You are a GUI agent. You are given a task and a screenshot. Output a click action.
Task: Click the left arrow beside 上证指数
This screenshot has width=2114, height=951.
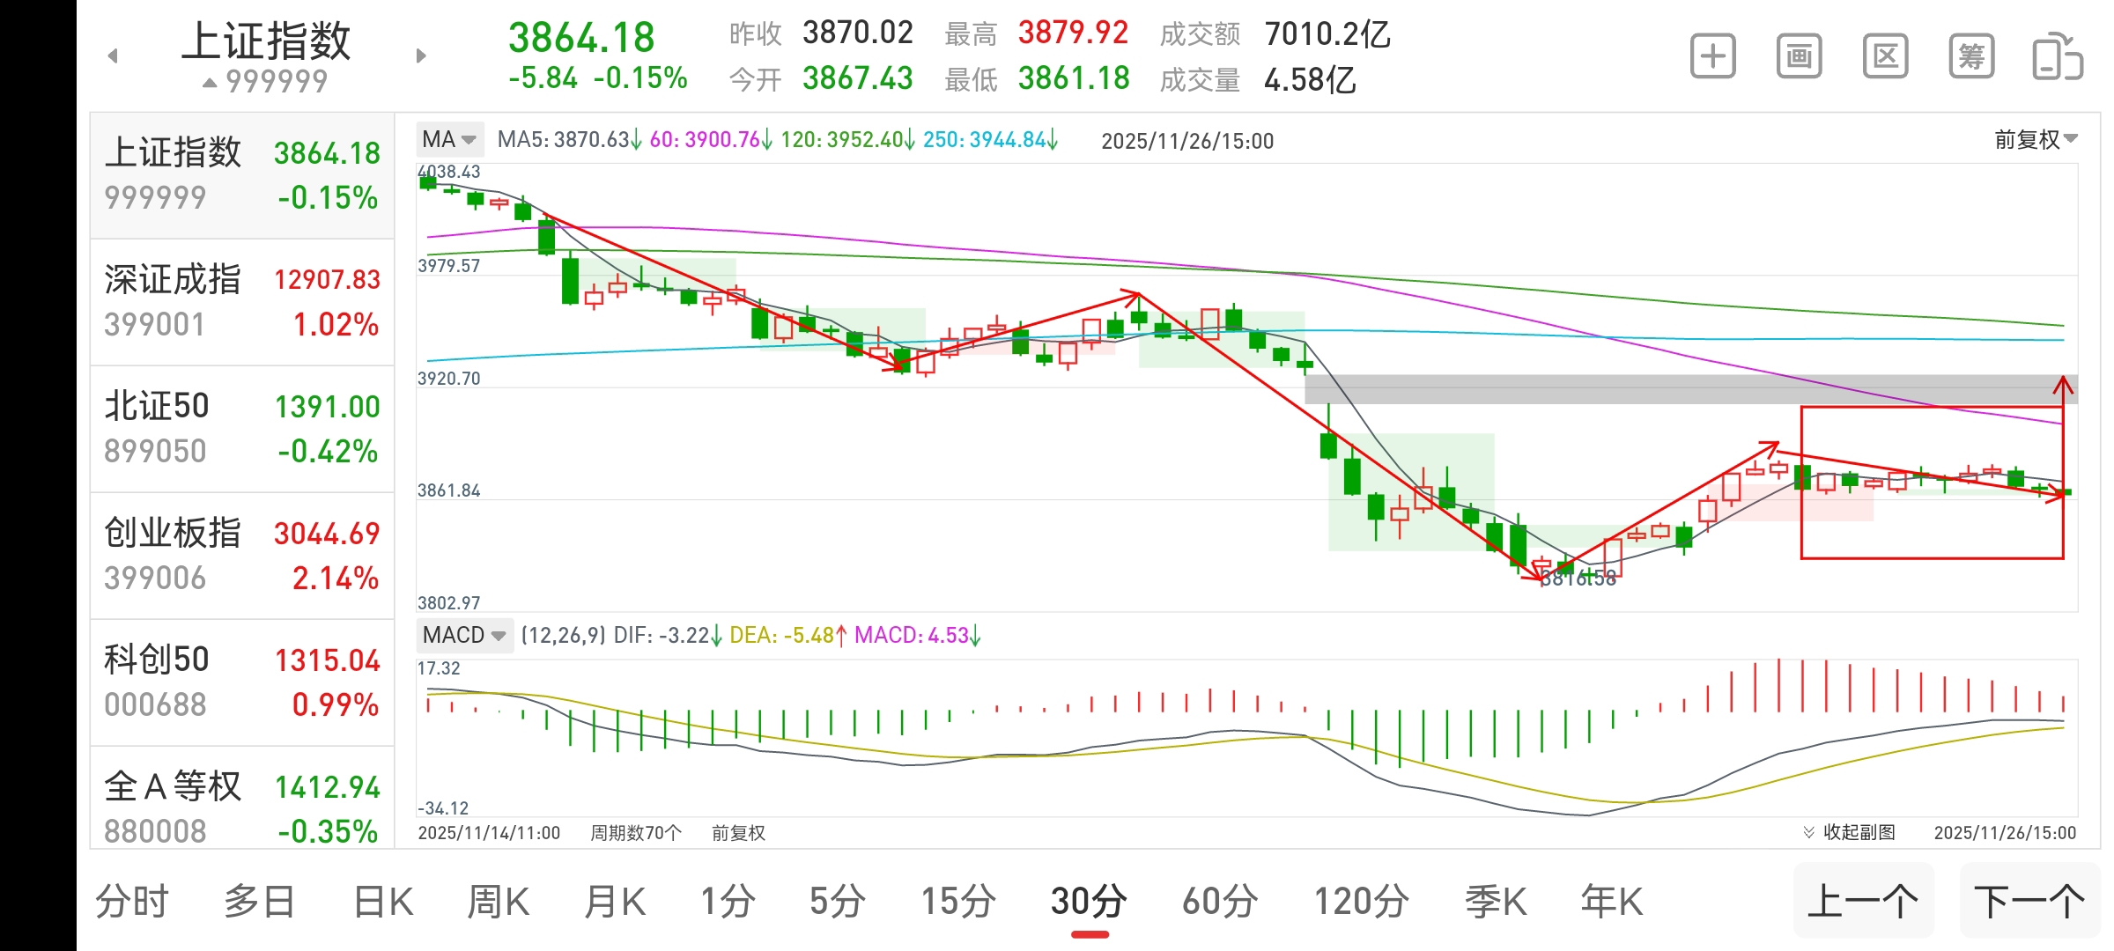click(x=111, y=55)
